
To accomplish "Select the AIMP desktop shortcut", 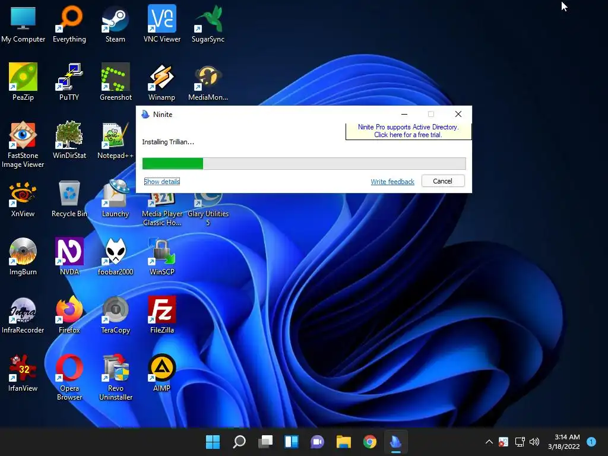I will pyautogui.click(x=162, y=373).
